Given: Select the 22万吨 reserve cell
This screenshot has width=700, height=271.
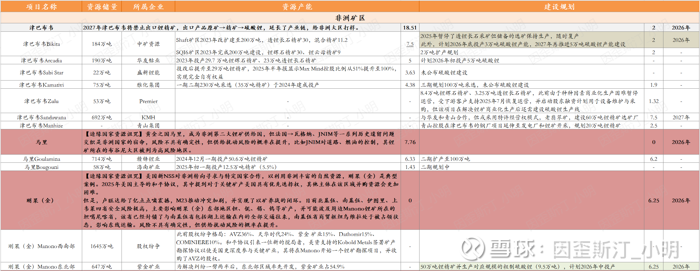Looking at the screenshot, I should click(x=102, y=72).
